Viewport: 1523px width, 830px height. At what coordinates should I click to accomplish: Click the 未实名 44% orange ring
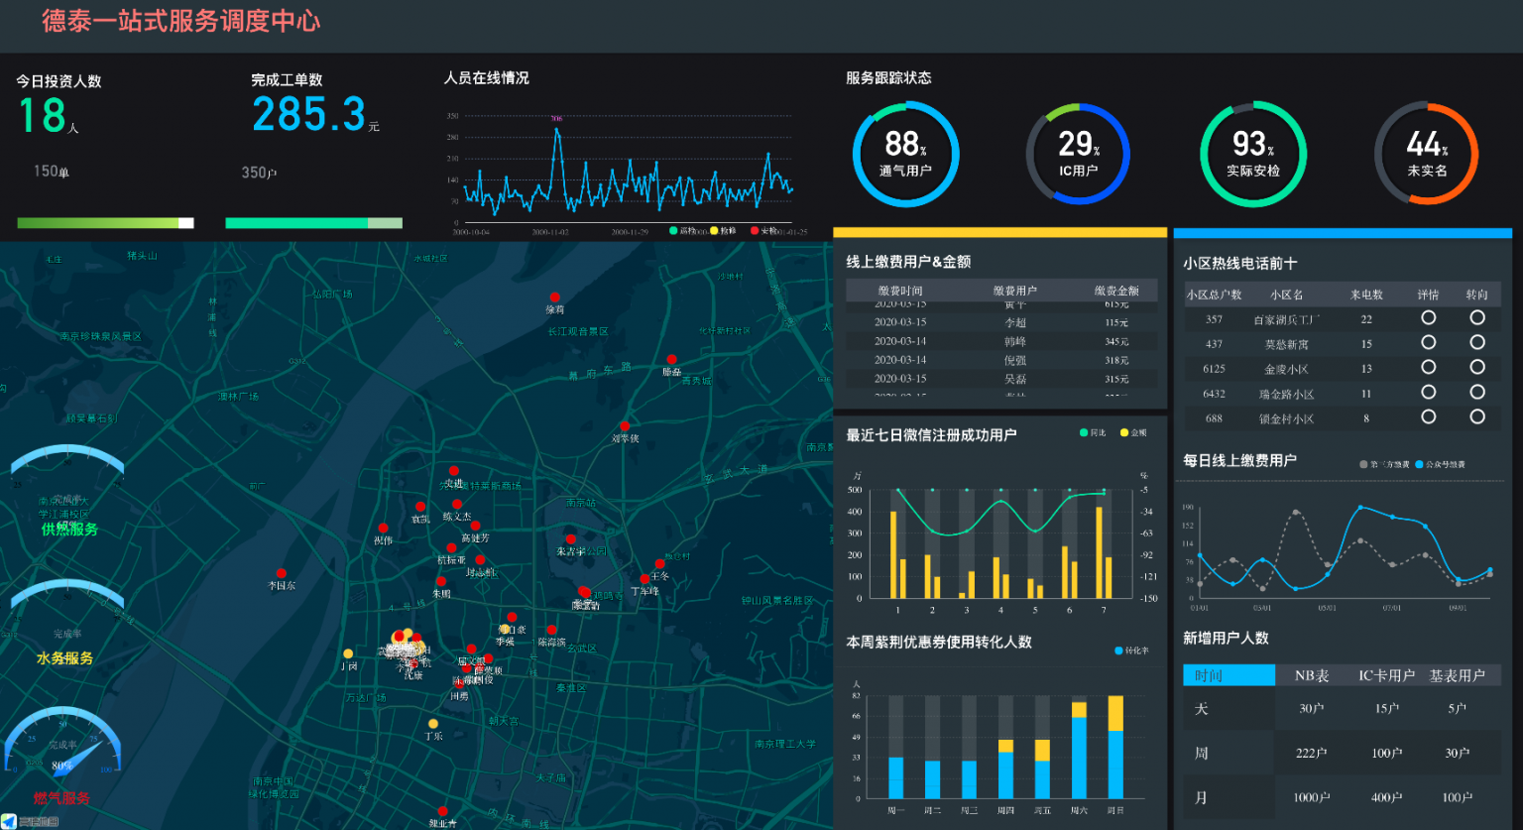point(1426,154)
